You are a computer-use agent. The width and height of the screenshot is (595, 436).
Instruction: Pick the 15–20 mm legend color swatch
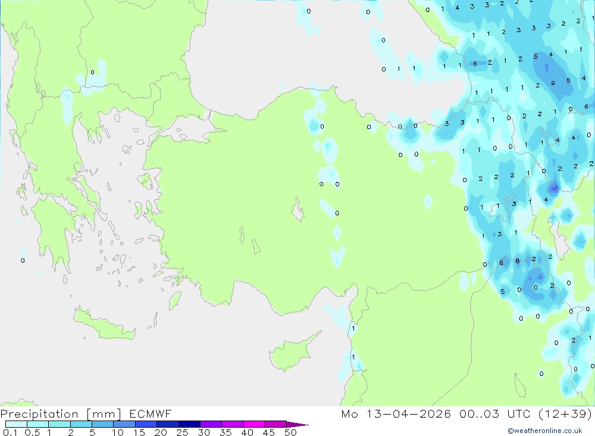146,424
